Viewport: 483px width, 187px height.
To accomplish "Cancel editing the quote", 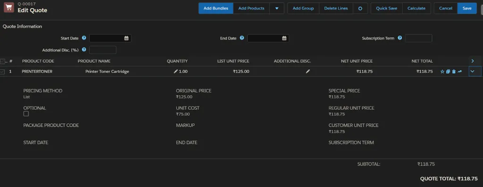I will tap(446, 8).
